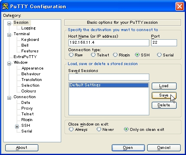Screen dimensions: 186x155
Task: Load the selected saved session
Action: click(164, 86)
